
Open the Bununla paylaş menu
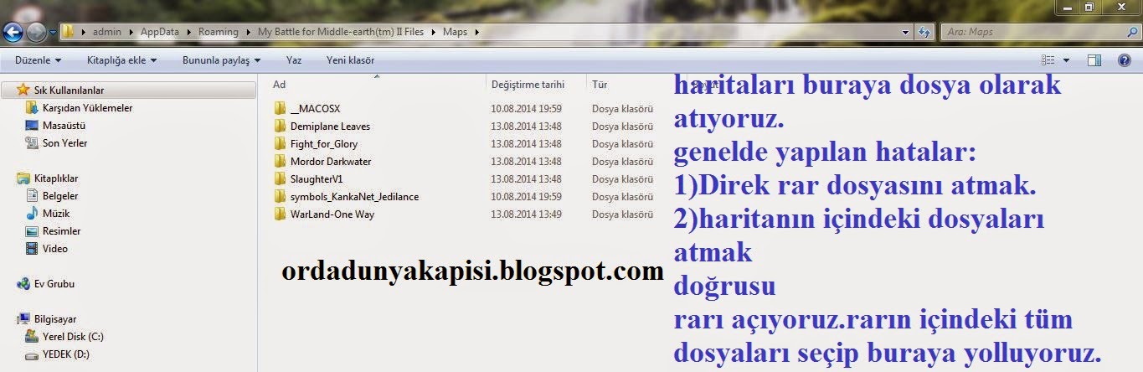pyautogui.click(x=221, y=60)
